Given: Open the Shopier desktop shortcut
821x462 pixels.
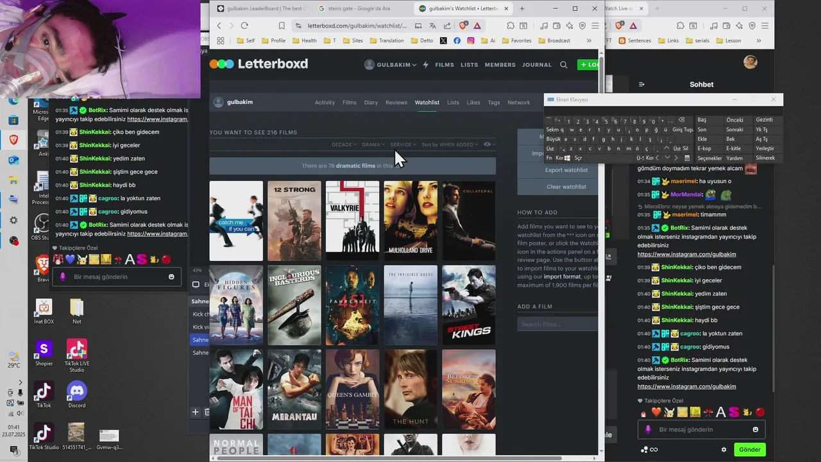Looking at the screenshot, I should point(44,354).
